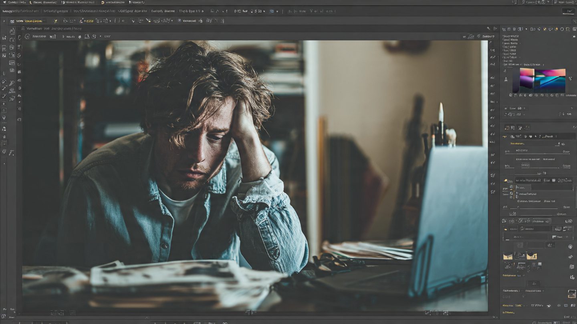
Task: Click the circular icon right of the preset thumbnails
Action: pyautogui.click(x=570, y=246)
